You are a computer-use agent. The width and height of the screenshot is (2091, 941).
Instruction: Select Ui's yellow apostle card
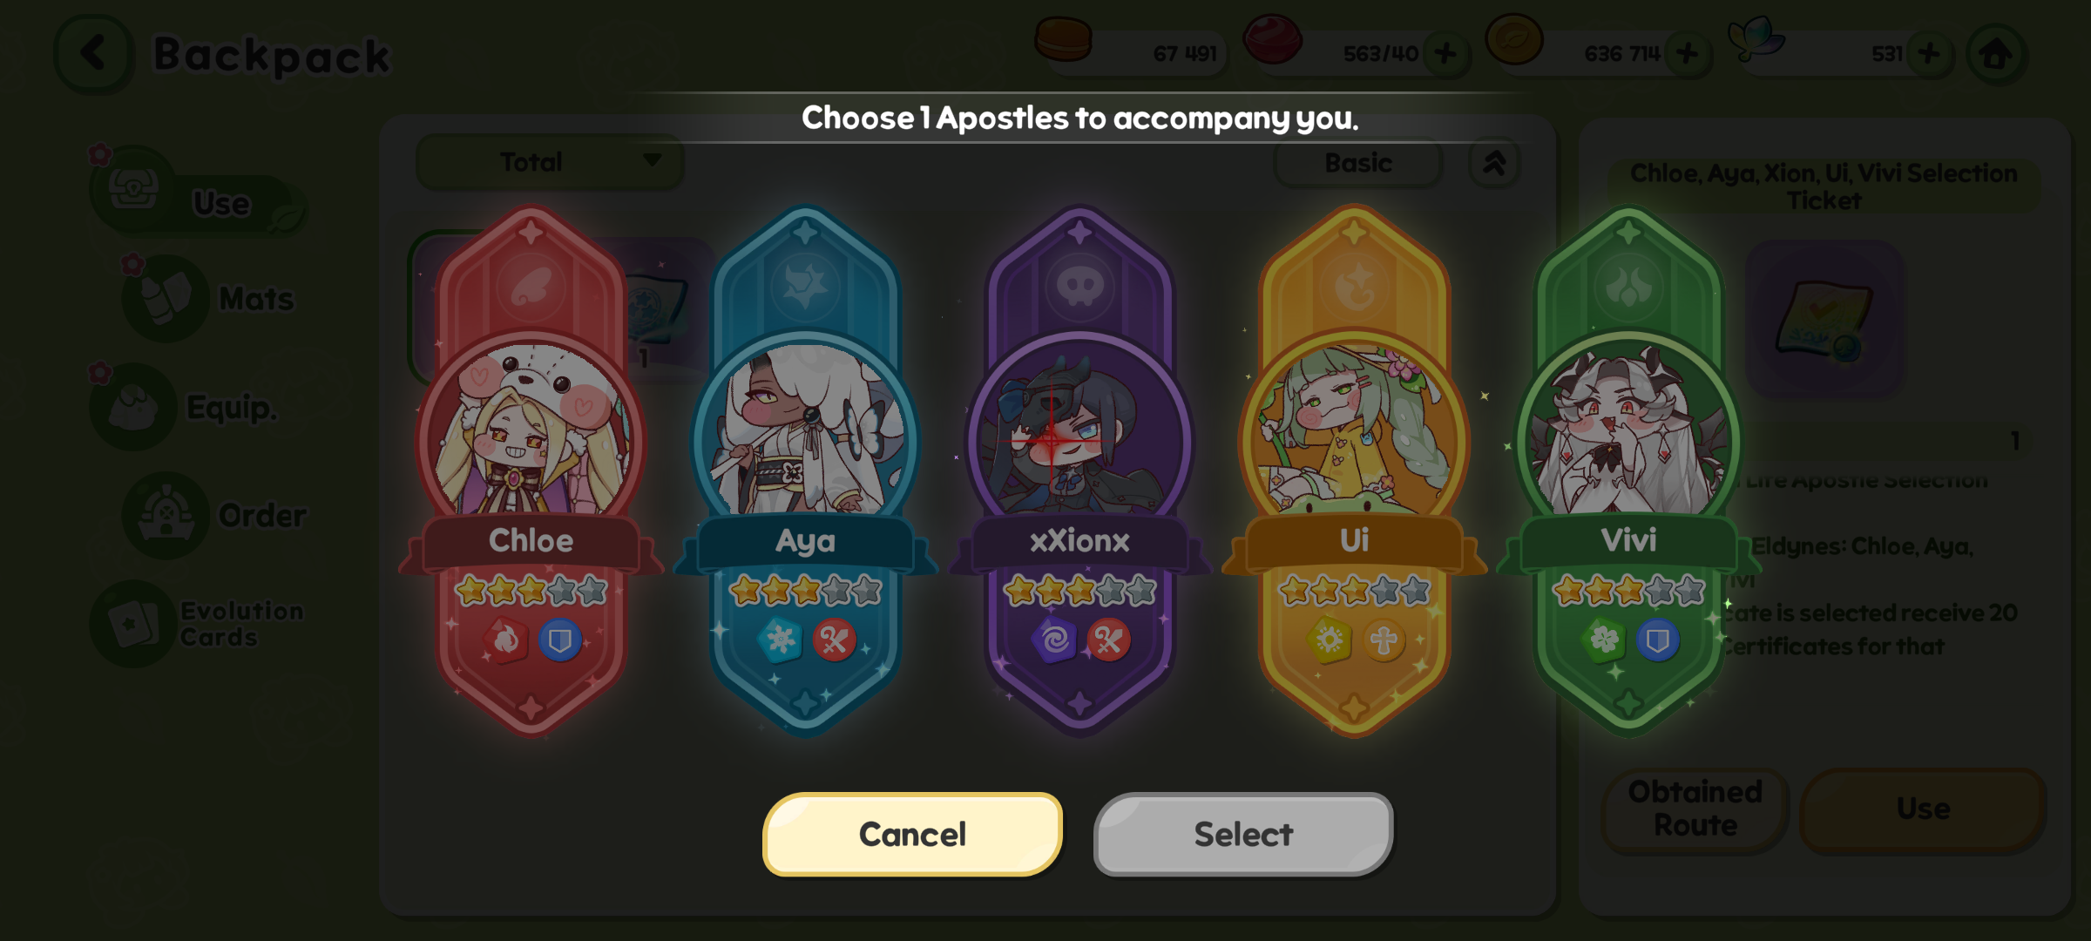point(1355,470)
